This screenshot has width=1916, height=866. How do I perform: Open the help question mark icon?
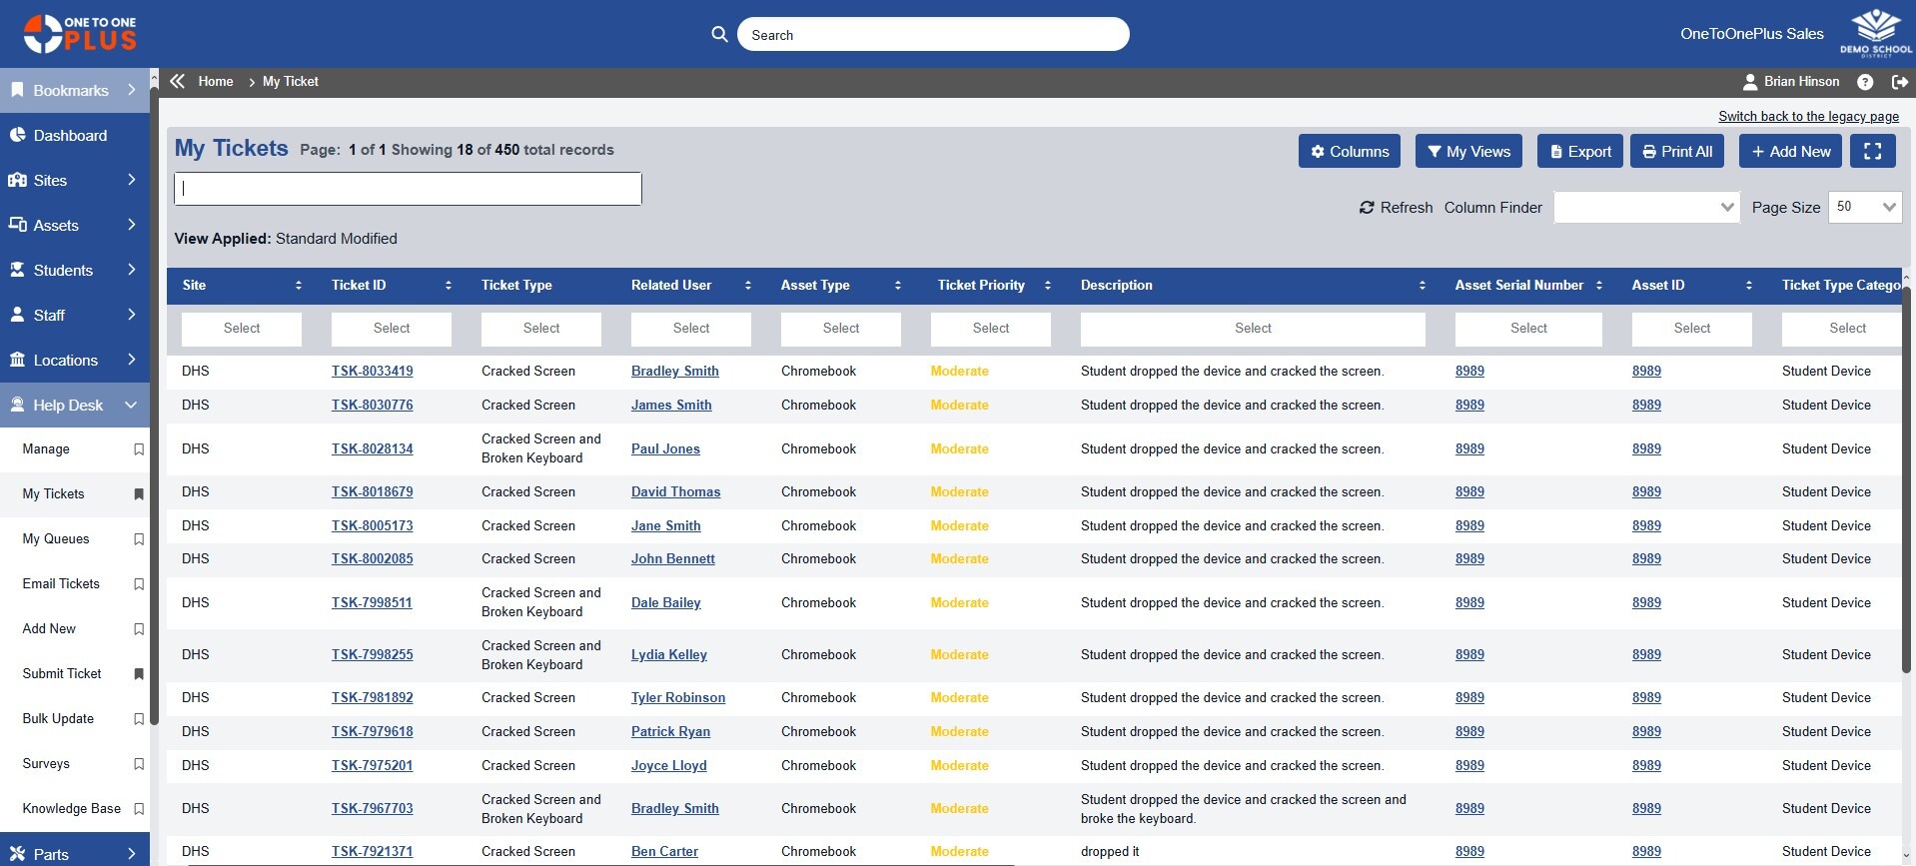pyautogui.click(x=1864, y=82)
